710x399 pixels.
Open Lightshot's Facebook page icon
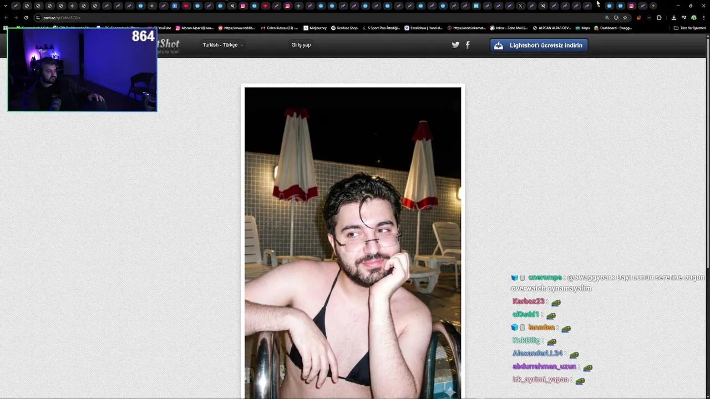coord(468,45)
